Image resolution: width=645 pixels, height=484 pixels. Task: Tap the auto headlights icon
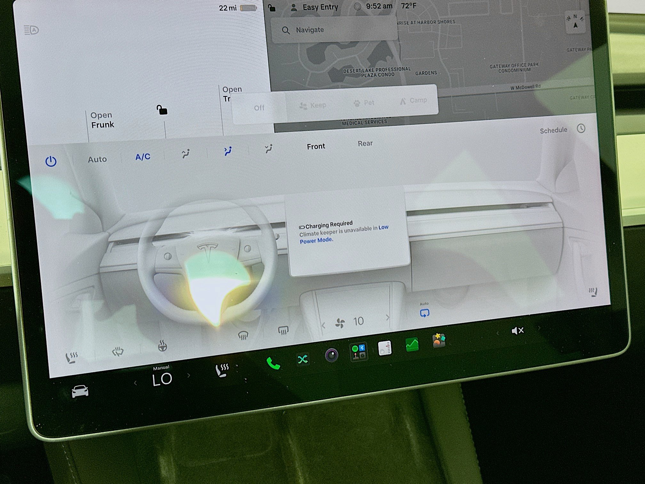point(31,30)
